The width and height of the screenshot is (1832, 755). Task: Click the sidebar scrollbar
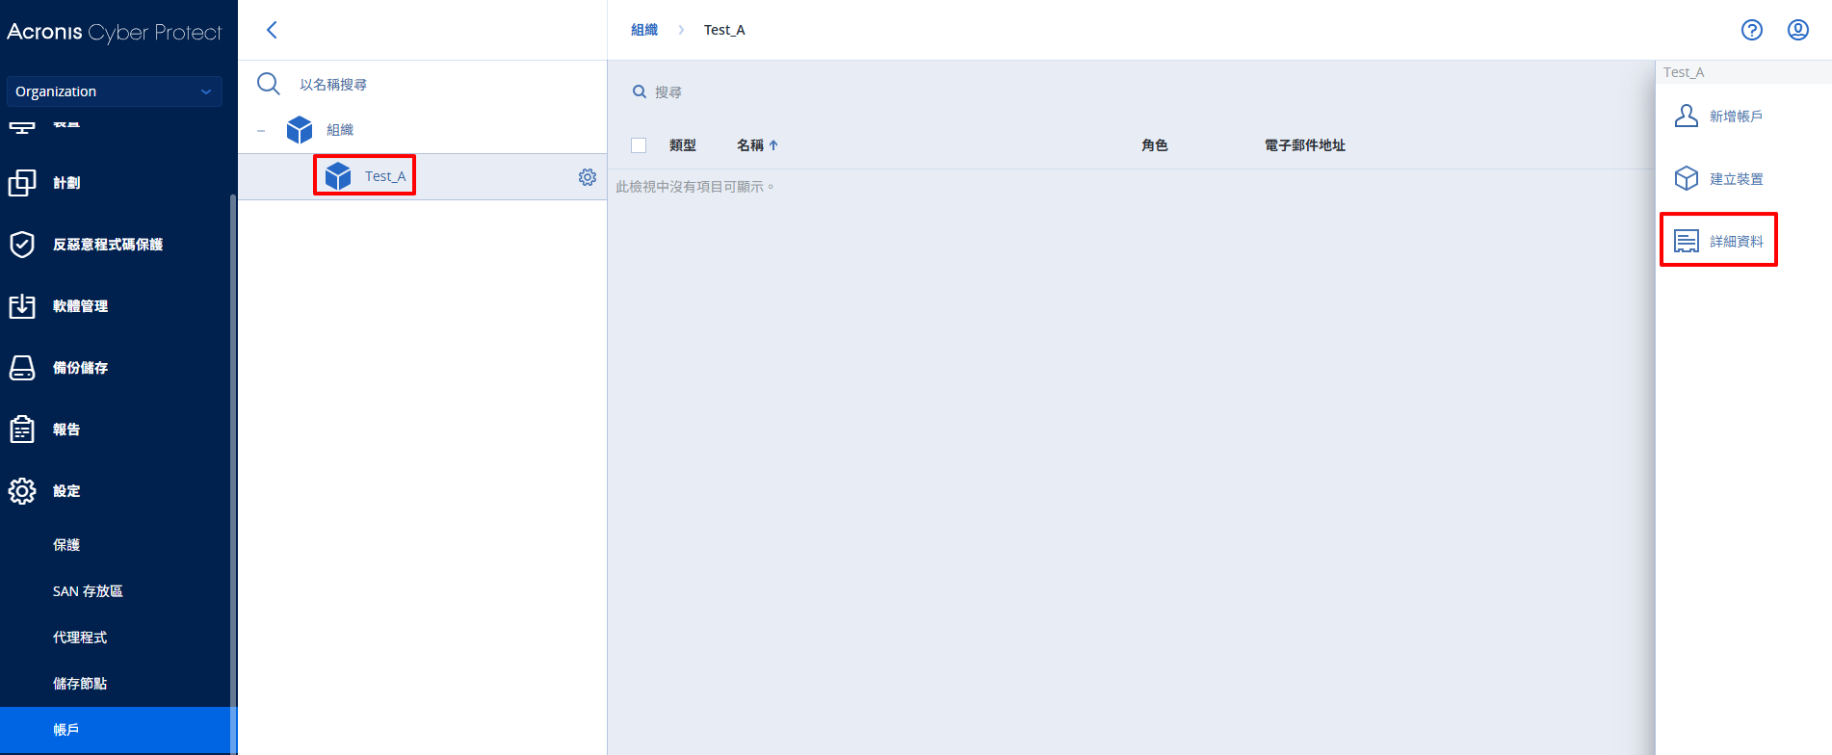233,472
